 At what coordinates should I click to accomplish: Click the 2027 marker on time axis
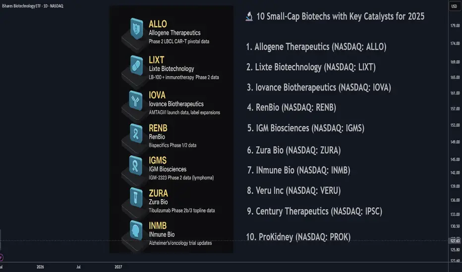[118, 267]
